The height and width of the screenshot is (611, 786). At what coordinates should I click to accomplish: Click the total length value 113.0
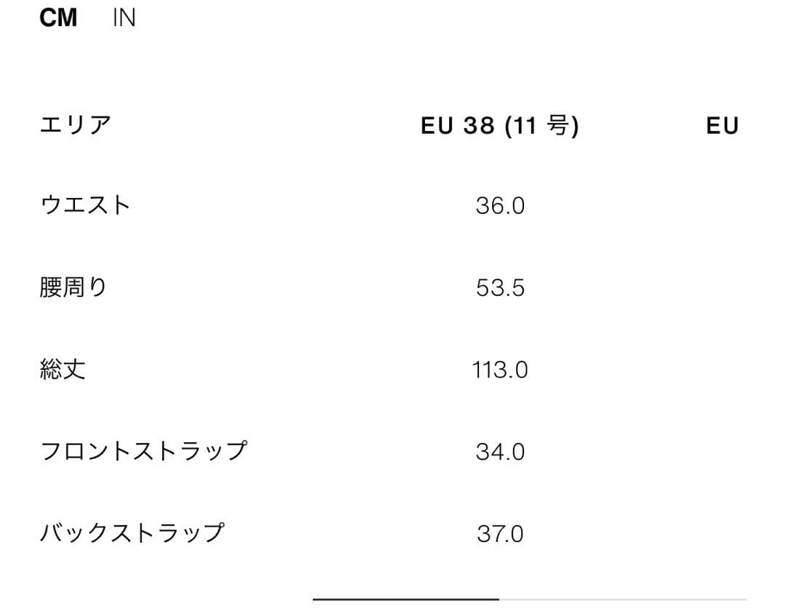[x=500, y=370]
